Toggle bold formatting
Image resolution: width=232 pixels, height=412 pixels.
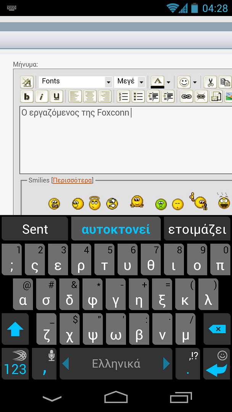click(x=27, y=97)
